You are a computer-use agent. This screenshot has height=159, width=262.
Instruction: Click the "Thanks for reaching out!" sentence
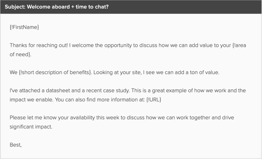pos(38,45)
